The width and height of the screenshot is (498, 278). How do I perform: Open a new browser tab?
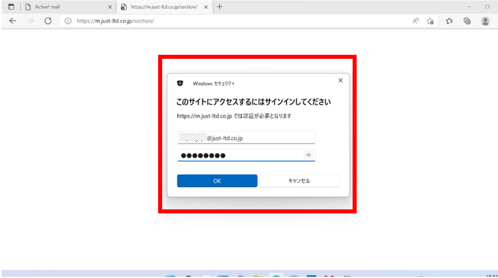click(x=219, y=7)
